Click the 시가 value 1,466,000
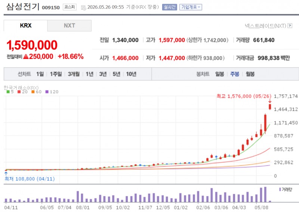 pos(125,58)
